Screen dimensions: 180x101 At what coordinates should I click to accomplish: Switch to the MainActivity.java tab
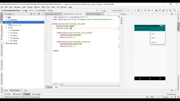click(x=95, y=14)
